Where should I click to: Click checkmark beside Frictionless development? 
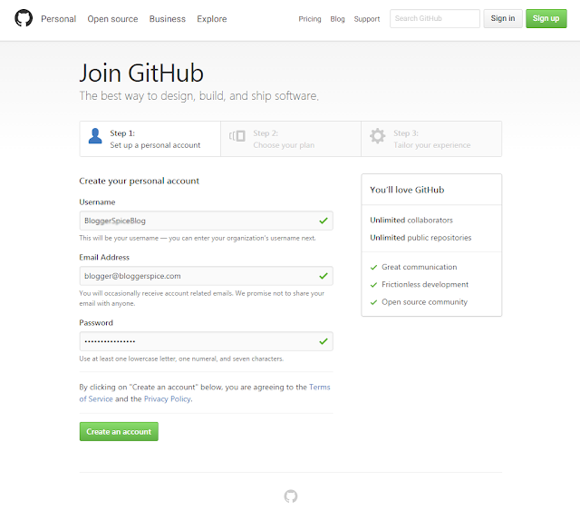click(x=373, y=285)
